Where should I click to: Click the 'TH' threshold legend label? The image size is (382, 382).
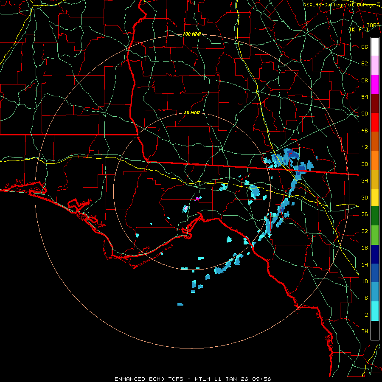pos(365,331)
